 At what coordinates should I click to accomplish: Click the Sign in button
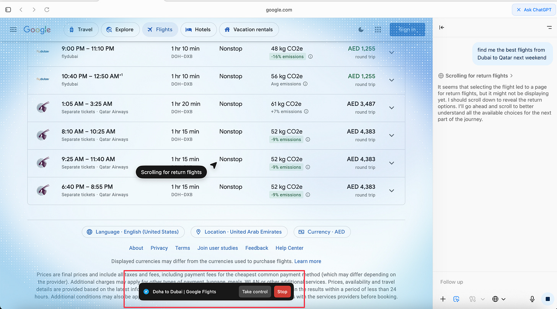407,29
